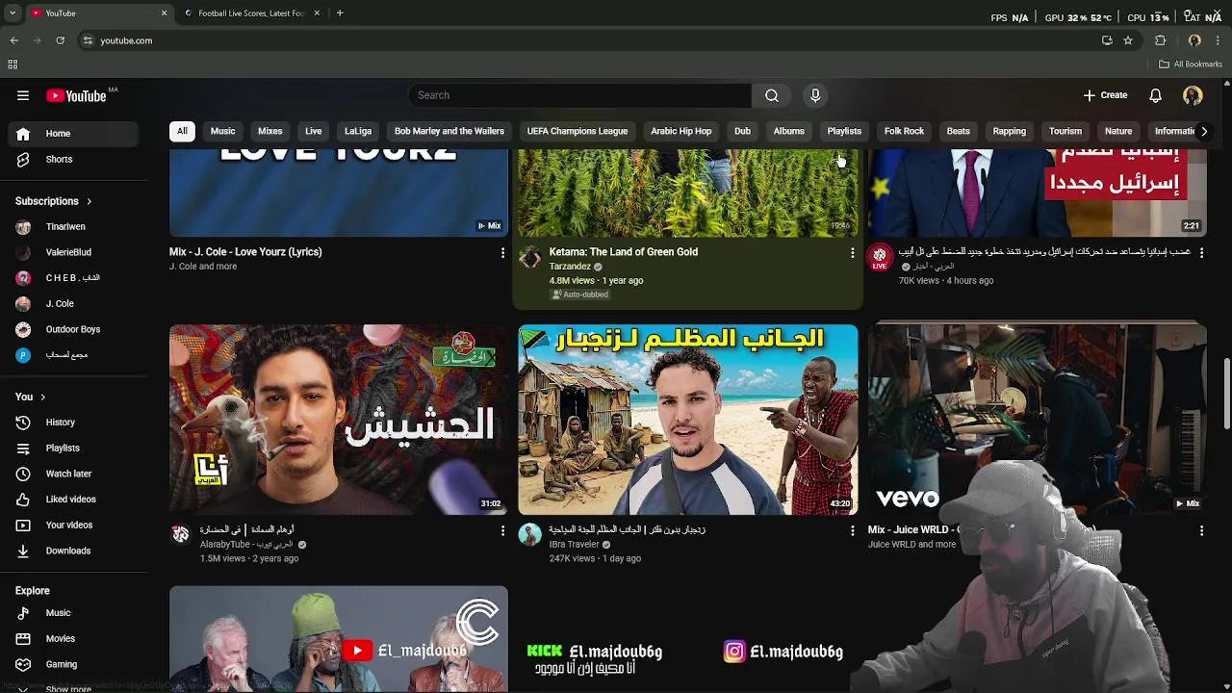Screen dimensions: 1232x693
Task: Open options for the AlarabyTube video
Action: pos(502,530)
